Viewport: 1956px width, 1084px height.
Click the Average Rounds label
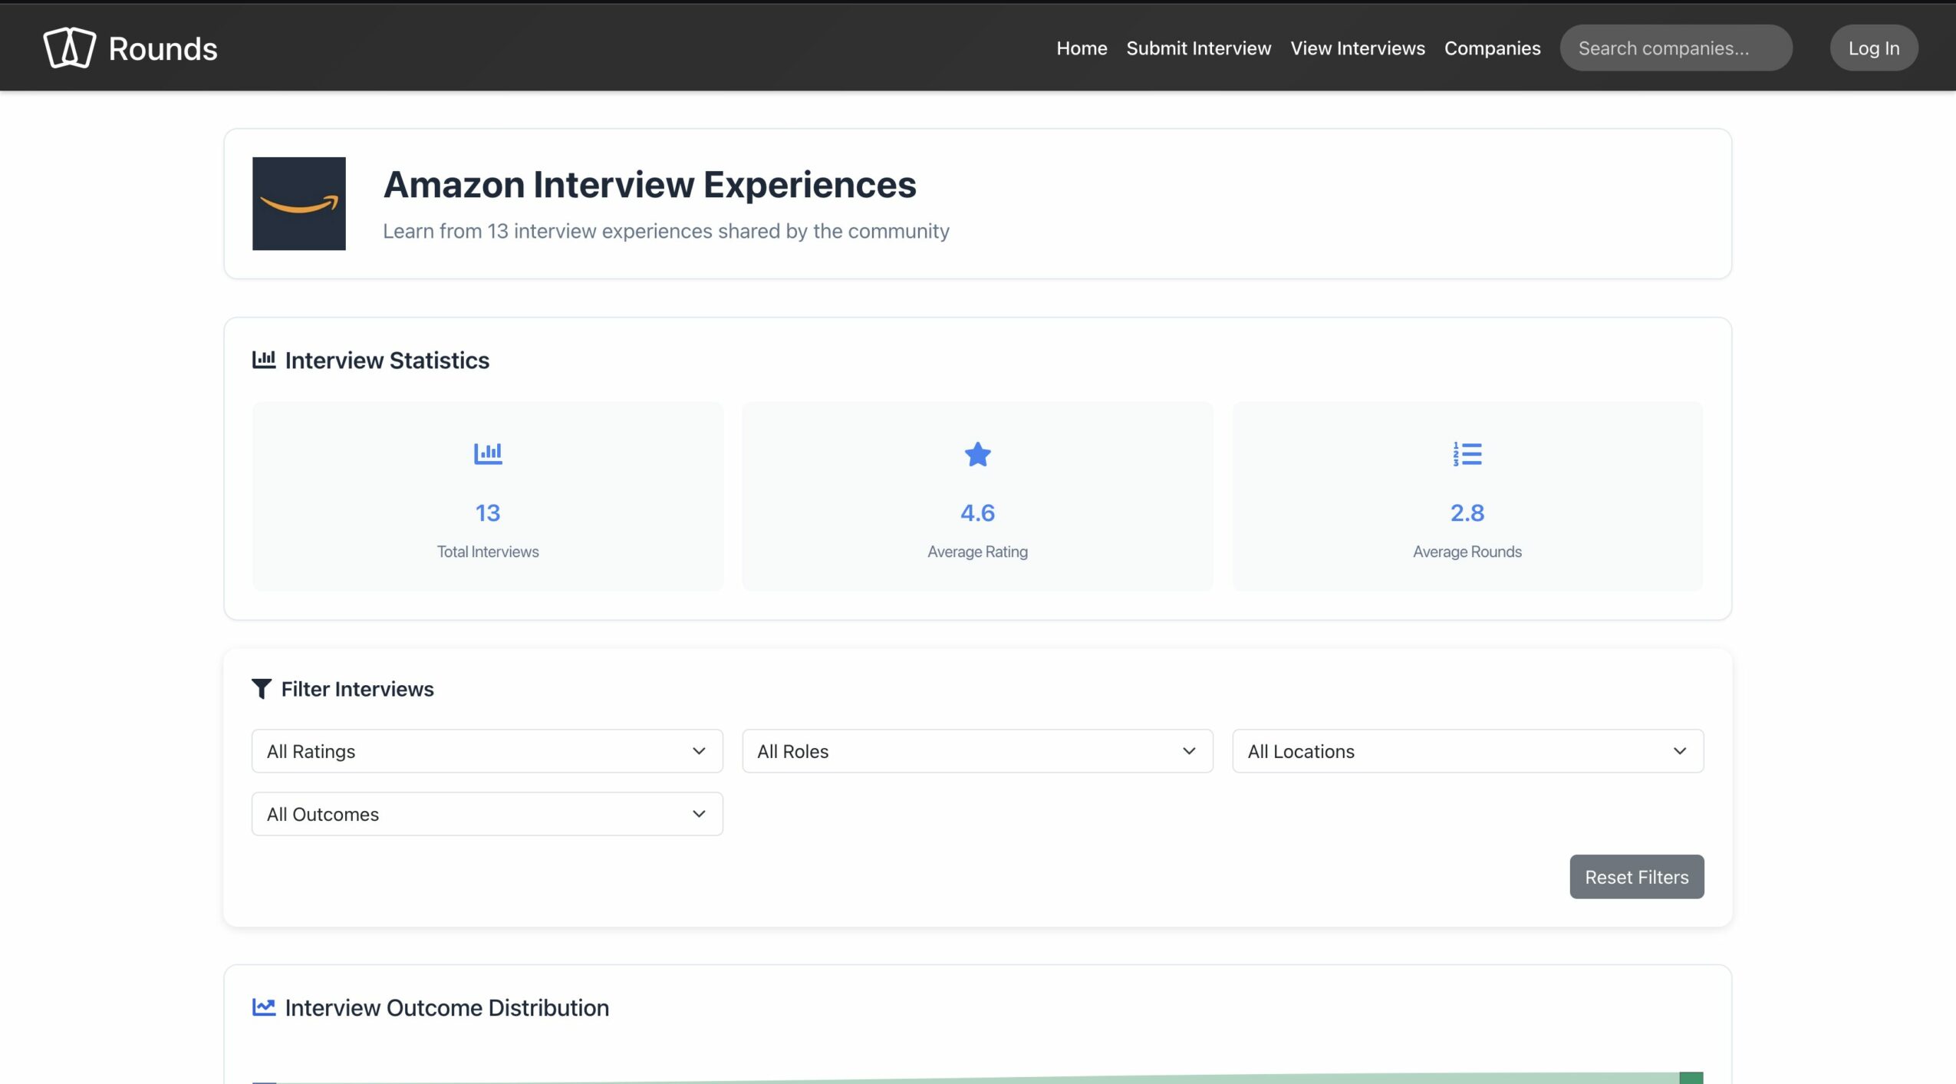(1467, 552)
